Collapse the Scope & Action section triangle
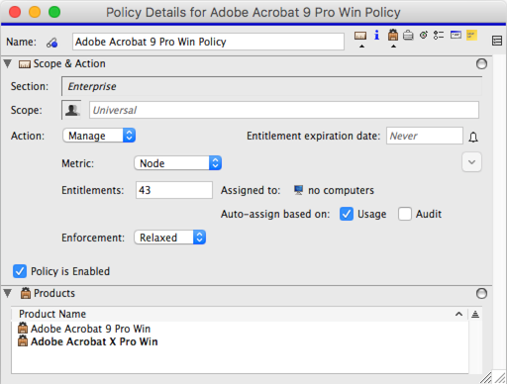 (x=8, y=63)
